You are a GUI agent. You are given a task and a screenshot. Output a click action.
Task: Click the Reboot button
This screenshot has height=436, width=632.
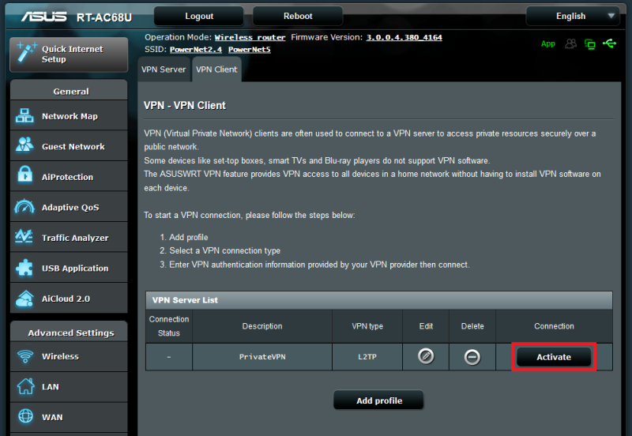tap(298, 16)
